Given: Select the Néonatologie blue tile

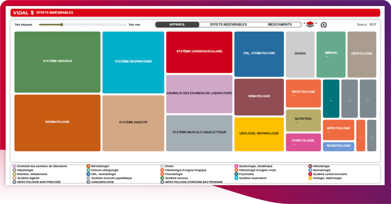Looking at the screenshot, I should [x=338, y=146].
